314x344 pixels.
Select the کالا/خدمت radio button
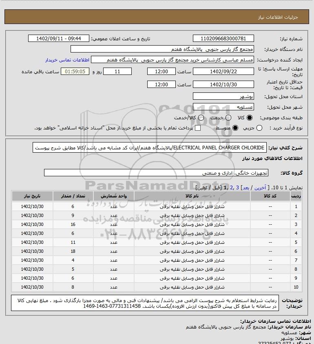click(201, 118)
